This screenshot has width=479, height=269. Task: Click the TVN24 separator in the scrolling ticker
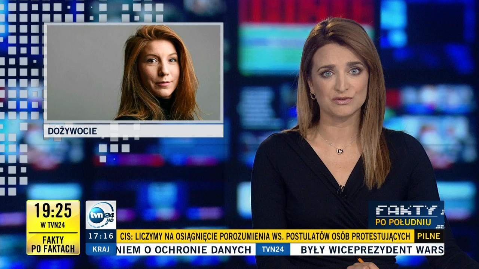click(273, 250)
